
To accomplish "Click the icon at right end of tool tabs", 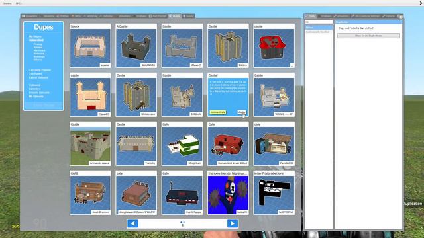I will click(x=400, y=16).
